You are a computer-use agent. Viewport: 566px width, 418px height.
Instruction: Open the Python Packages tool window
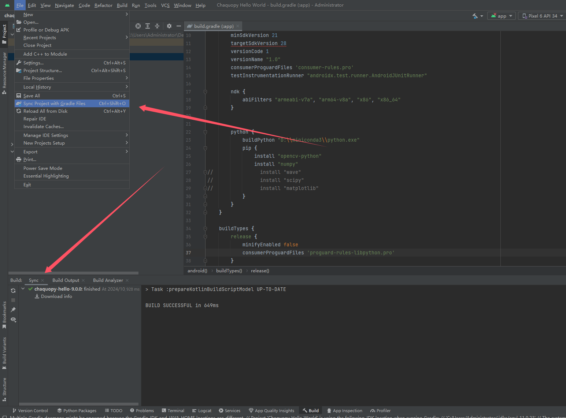[x=79, y=410]
